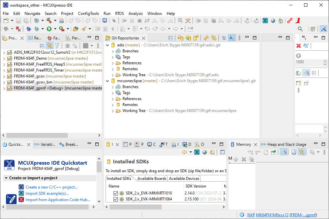The width and height of the screenshot is (329, 219).
Task: Toggle hierarchical repository layout in Git view
Action: (224, 38)
